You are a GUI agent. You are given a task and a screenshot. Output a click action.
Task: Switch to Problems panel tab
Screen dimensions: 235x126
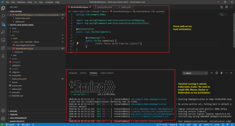click(x=73, y=73)
